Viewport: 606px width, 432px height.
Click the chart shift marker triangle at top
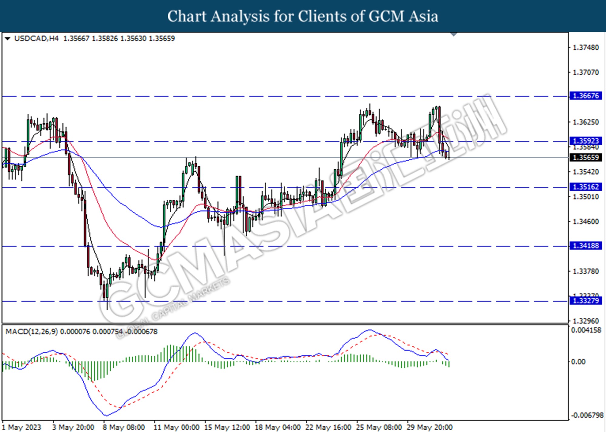point(454,34)
